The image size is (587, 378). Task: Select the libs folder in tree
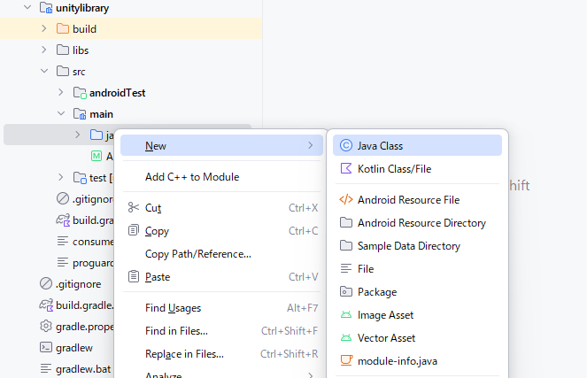pos(80,50)
